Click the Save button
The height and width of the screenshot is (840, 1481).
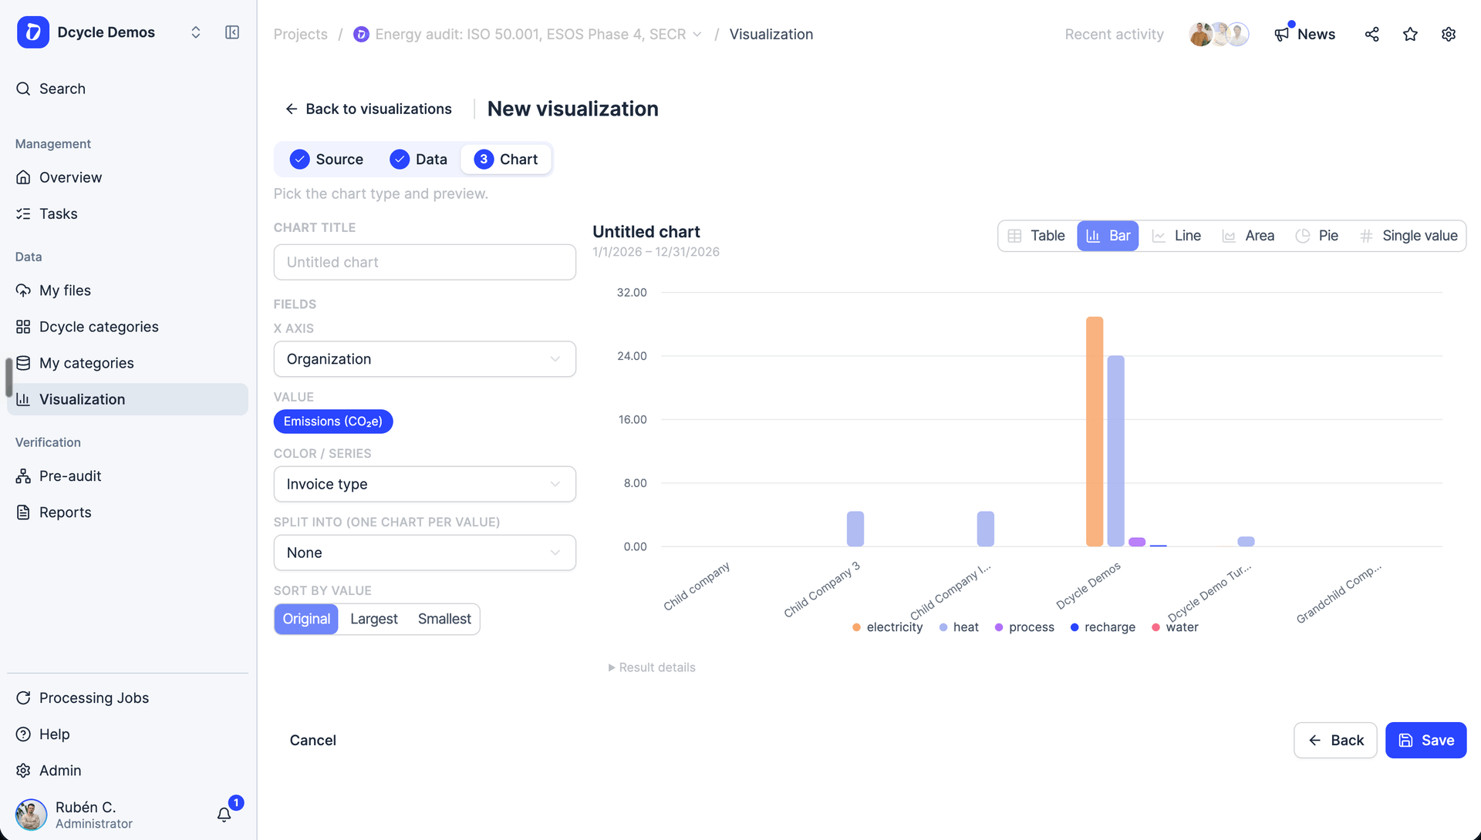click(1425, 741)
